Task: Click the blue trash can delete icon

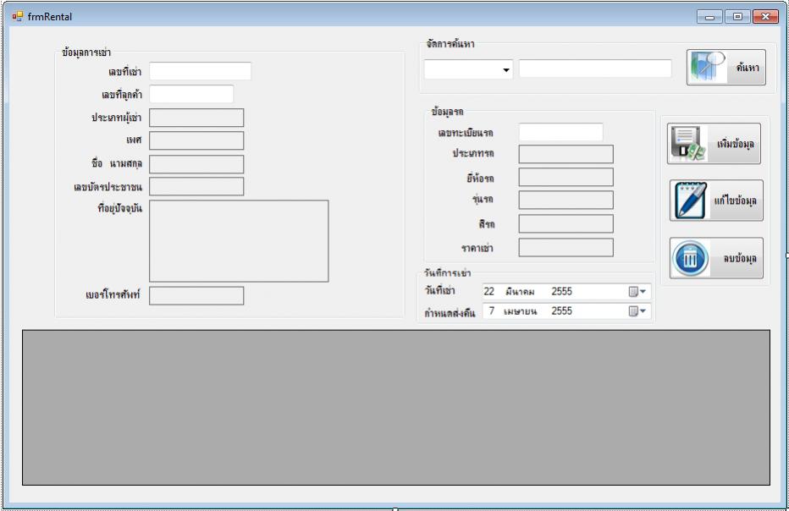Action: pyautogui.click(x=691, y=259)
